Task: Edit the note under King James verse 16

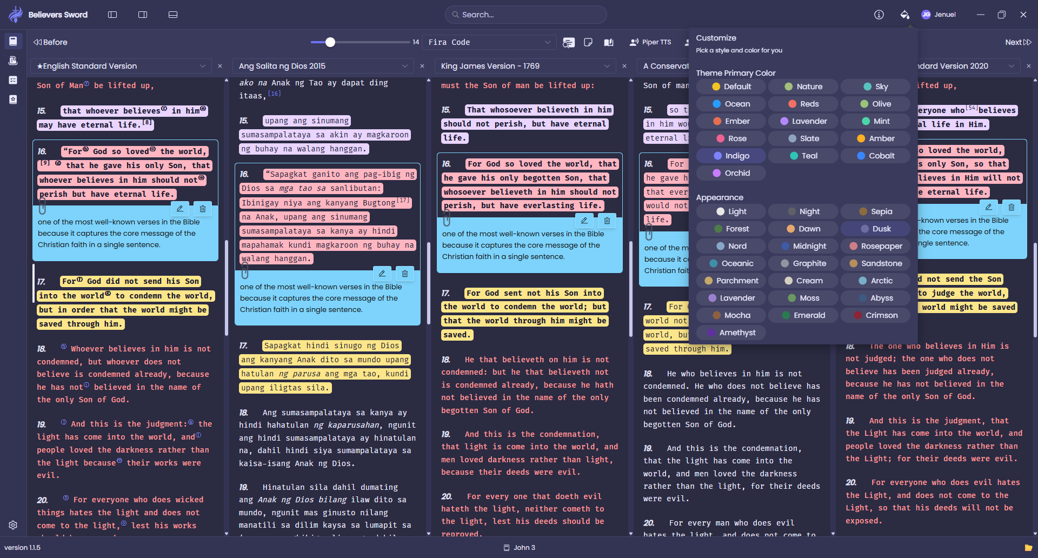Action: pyautogui.click(x=584, y=221)
